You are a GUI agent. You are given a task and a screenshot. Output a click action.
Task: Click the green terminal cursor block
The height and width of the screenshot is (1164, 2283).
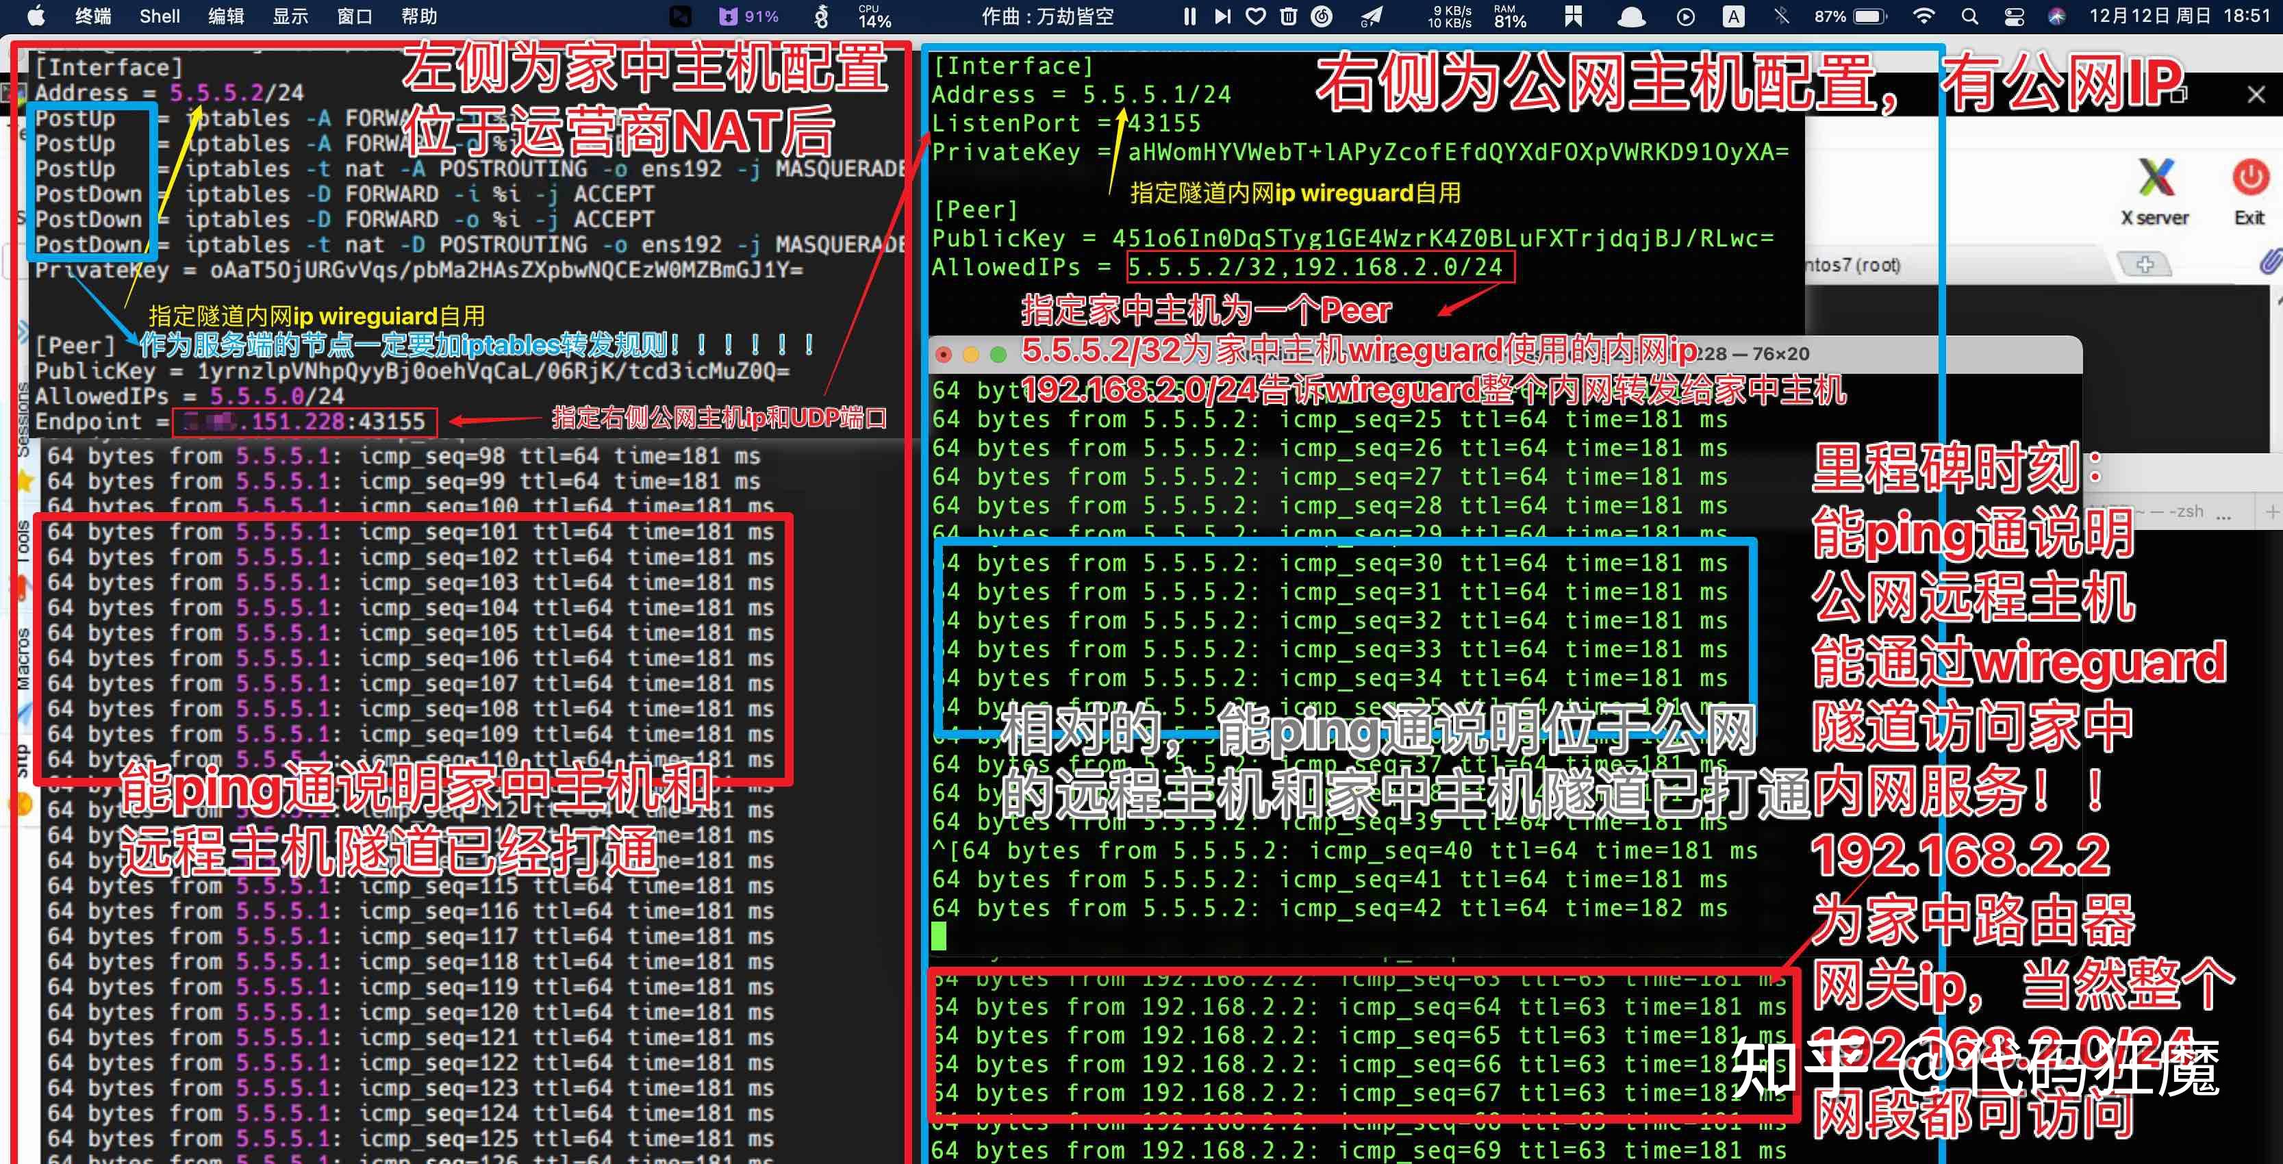click(x=939, y=936)
